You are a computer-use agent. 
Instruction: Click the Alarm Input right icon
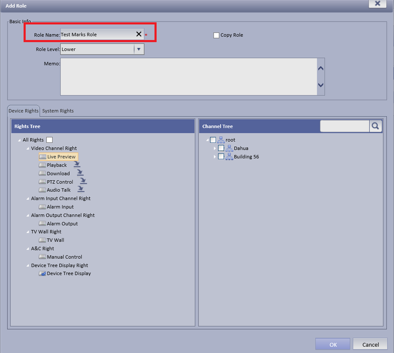pos(42,207)
